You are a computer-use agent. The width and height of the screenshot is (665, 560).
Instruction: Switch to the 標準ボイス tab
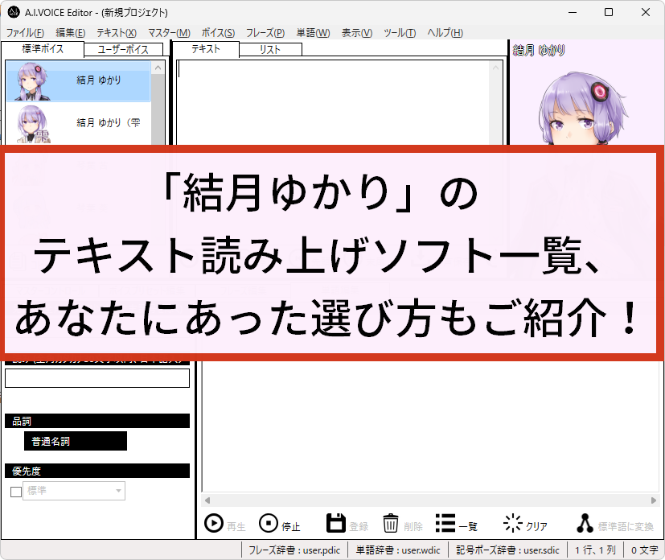(x=43, y=49)
